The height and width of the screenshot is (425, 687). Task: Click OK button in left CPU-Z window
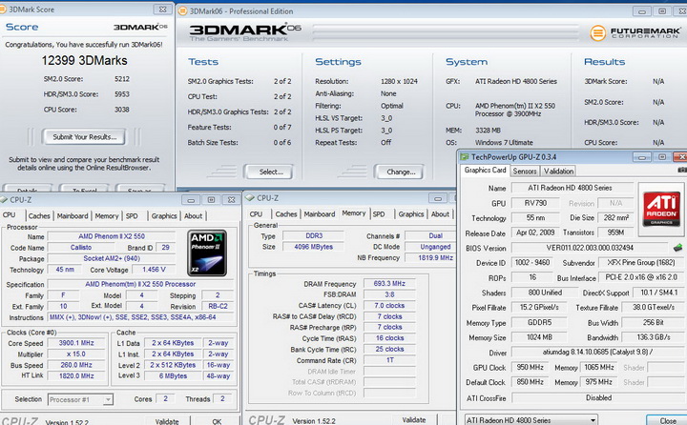coord(217,420)
